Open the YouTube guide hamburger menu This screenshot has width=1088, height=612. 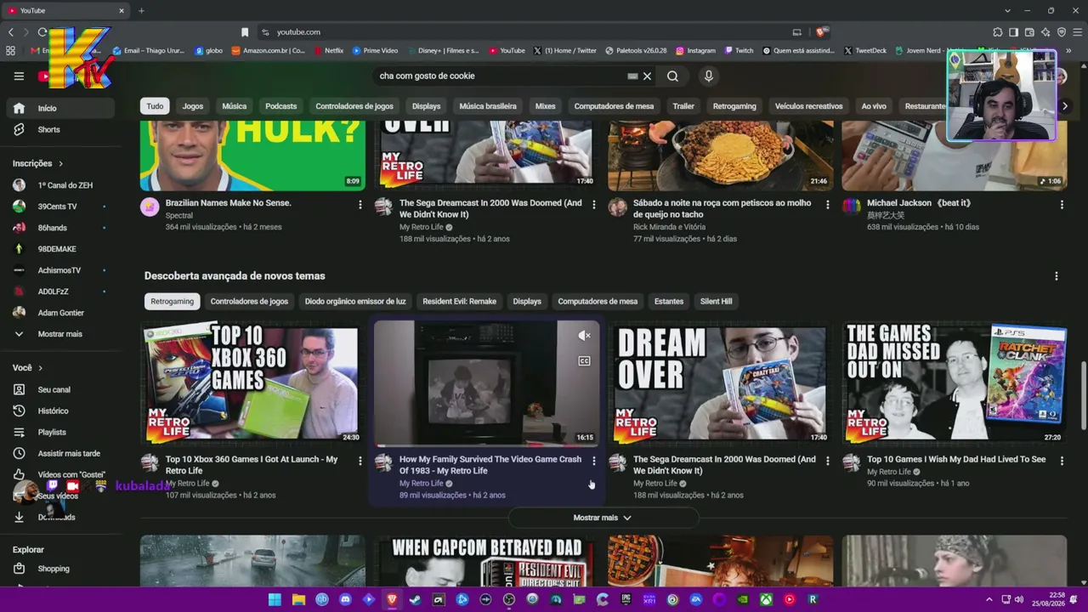tap(19, 76)
